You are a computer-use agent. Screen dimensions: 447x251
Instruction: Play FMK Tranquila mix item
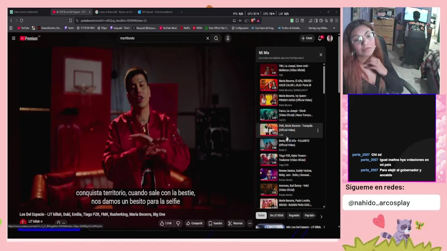coord(290,130)
